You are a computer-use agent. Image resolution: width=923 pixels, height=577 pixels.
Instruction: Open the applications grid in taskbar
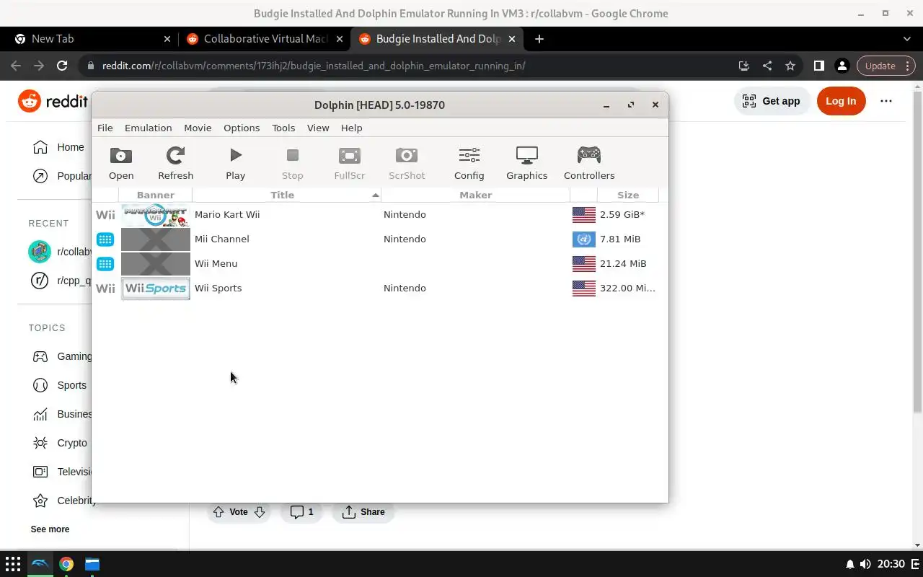tap(13, 564)
